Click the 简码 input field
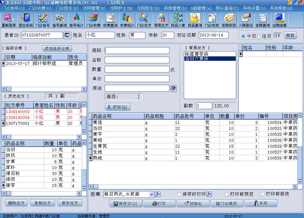The width and height of the screenshot is (304, 218). pyautogui.click(x=137, y=51)
